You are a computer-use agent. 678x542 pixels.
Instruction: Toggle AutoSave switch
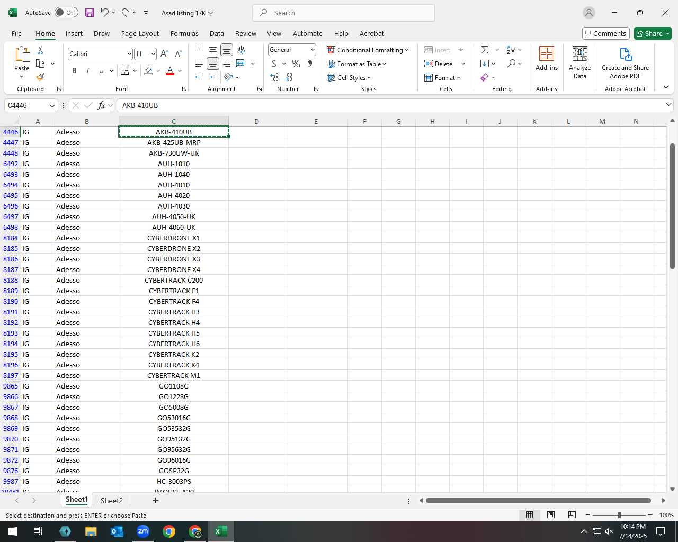66,13
